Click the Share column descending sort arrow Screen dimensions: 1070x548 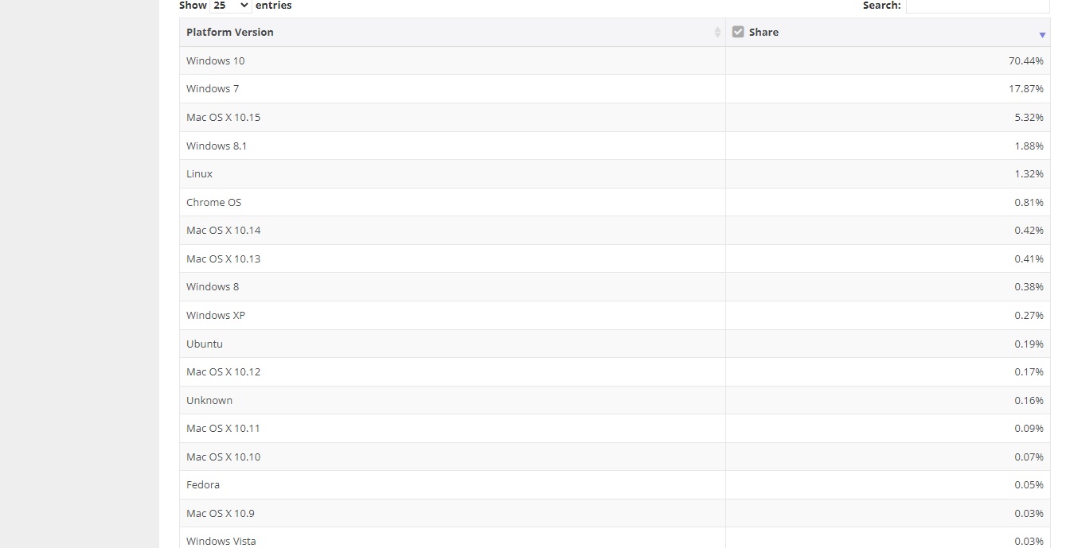pyautogui.click(x=1042, y=35)
